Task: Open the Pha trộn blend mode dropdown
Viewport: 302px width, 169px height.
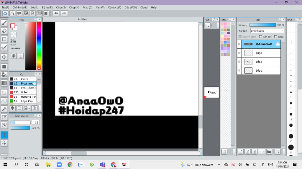Action: tap(267, 31)
